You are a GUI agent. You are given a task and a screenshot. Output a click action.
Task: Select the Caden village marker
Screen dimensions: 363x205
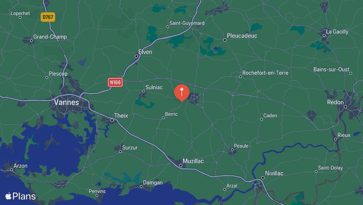click(x=261, y=119)
